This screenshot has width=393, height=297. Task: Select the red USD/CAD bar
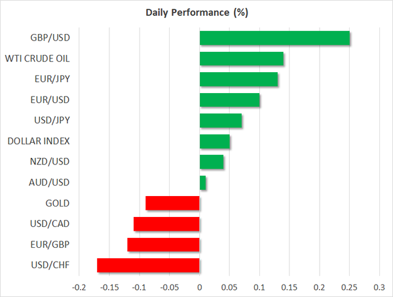pyautogui.click(x=166, y=224)
